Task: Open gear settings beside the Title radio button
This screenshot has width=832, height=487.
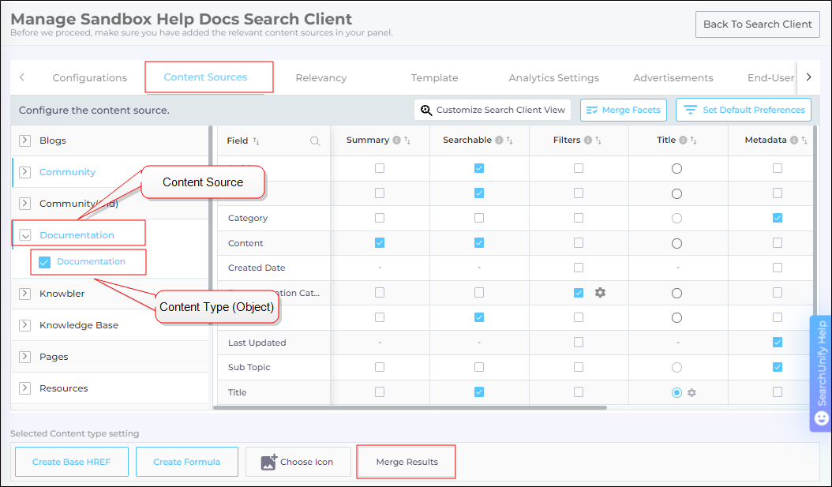Action: pos(692,392)
